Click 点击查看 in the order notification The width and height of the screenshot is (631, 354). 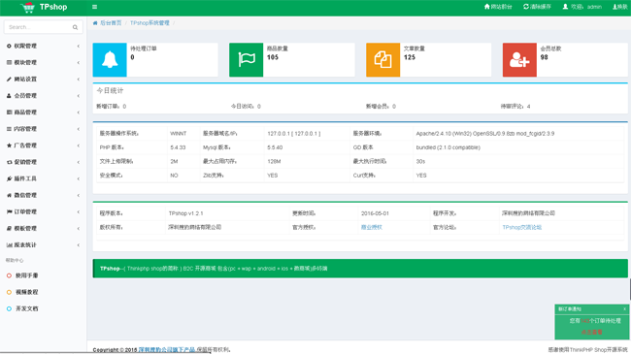(591, 332)
